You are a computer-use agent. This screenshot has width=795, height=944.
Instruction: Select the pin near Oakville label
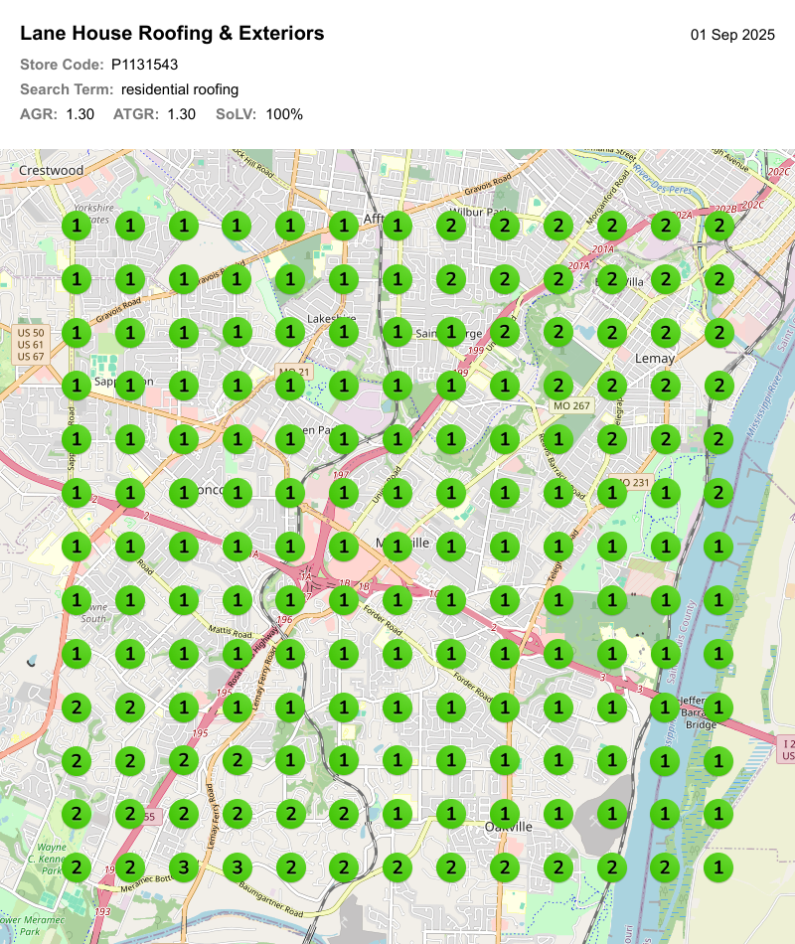pyautogui.click(x=504, y=813)
